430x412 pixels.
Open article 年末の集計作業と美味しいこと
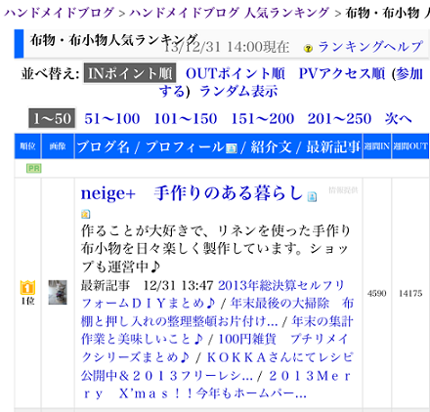pos(217,330)
